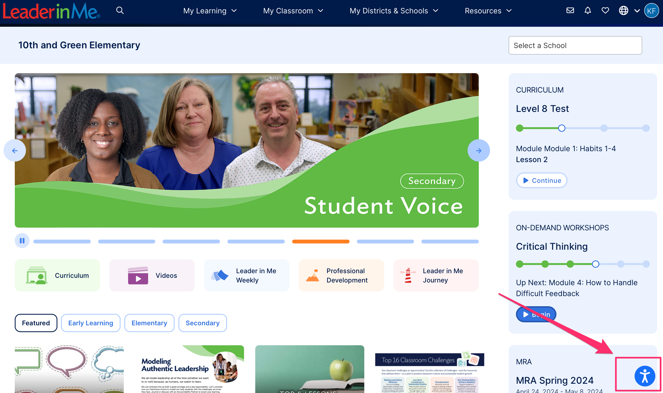
Task: Open favorites heart icon
Action: [x=605, y=10]
